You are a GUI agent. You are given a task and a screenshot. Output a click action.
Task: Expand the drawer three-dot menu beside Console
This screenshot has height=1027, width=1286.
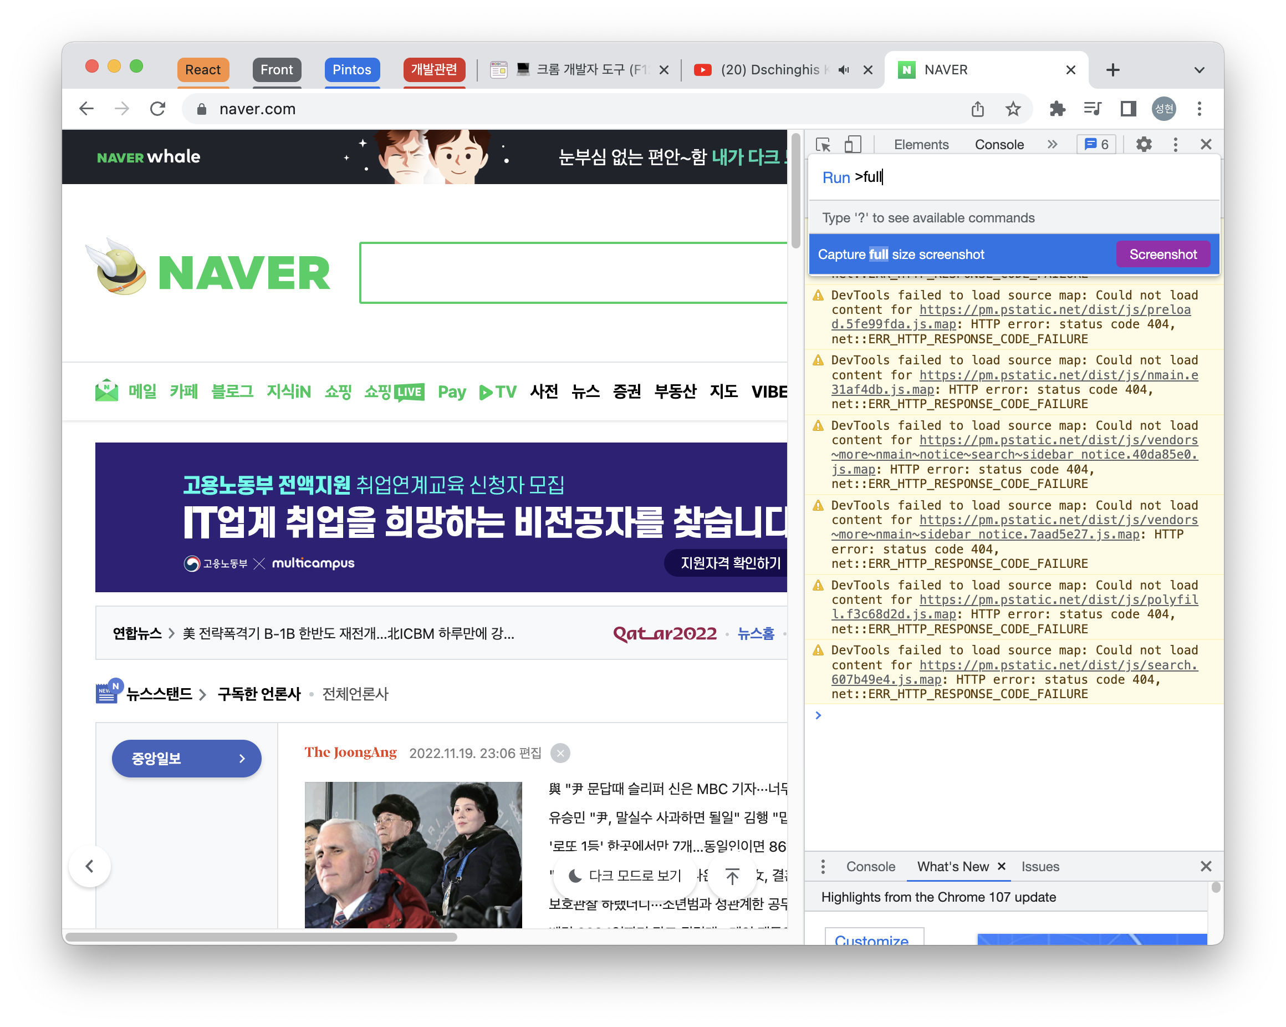823,867
